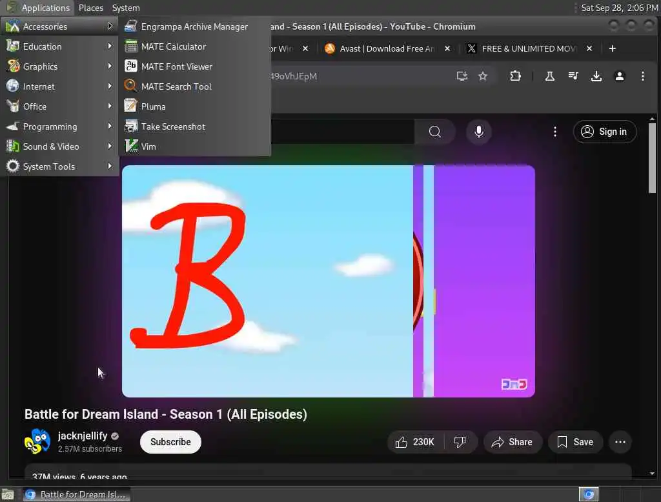This screenshot has height=502, width=661.
Task: Open the Chromium profile icon
Action: click(x=619, y=76)
